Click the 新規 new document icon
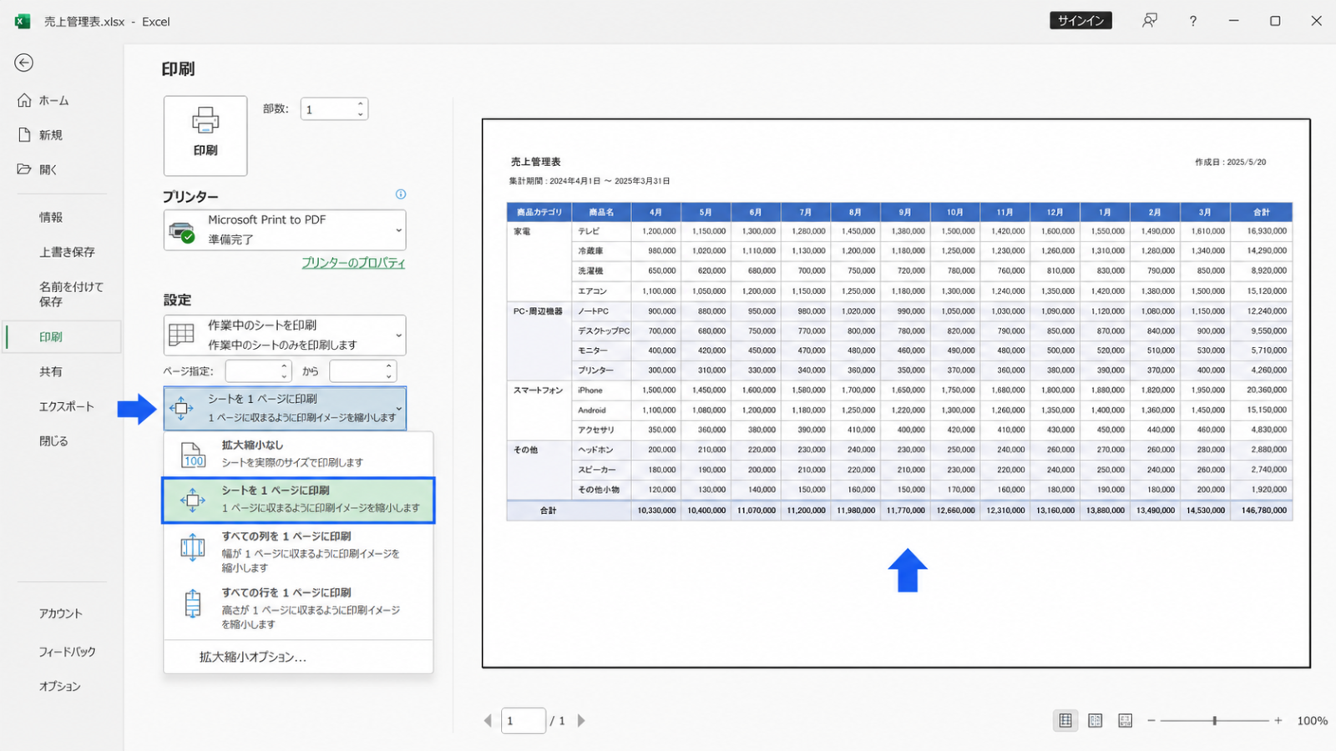This screenshot has width=1336, height=751. pyautogui.click(x=24, y=134)
